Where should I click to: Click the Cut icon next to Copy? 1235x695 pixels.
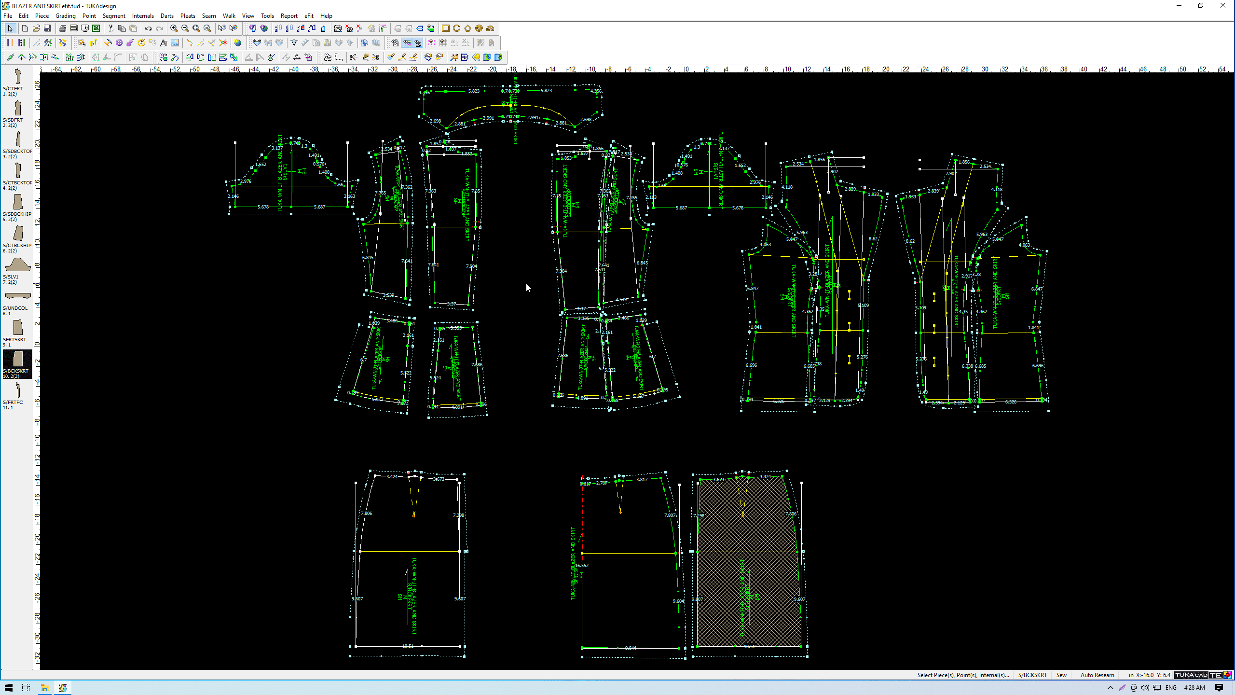coord(111,28)
